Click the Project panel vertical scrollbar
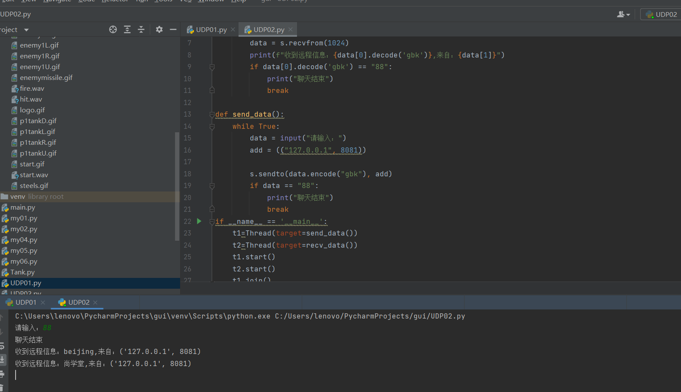Screen dimensions: 681x392 [177, 186]
